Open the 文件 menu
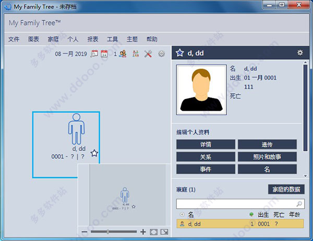The height and width of the screenshot is (241, 313). 14,39
